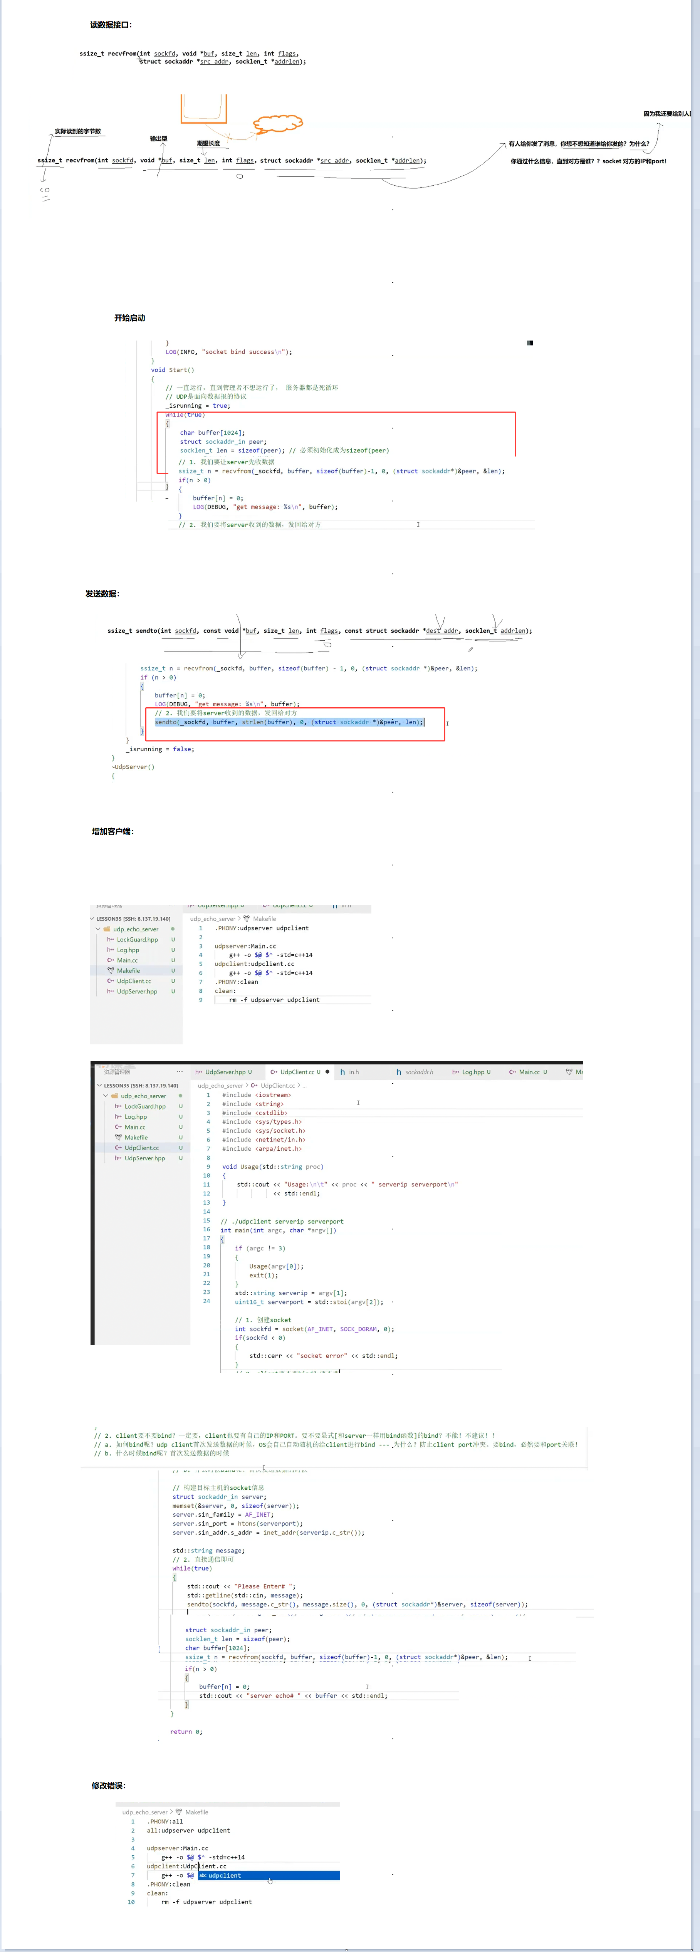This screenshot has width=700, height=1952.
Task: Click folder icon of udp_echo_server, second explorer
Action: [114, 1096]
